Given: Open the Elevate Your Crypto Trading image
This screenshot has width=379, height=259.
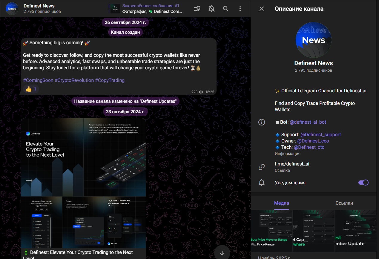Looking at the screenshot, I should (83, 157).
